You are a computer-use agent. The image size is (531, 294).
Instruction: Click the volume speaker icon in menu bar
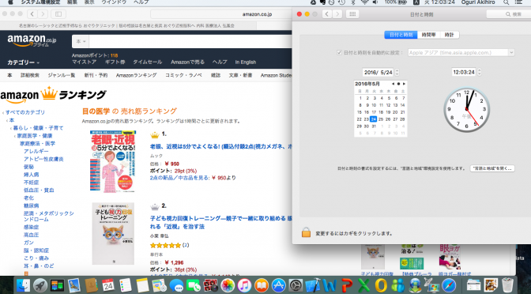[x=375, y=2]
